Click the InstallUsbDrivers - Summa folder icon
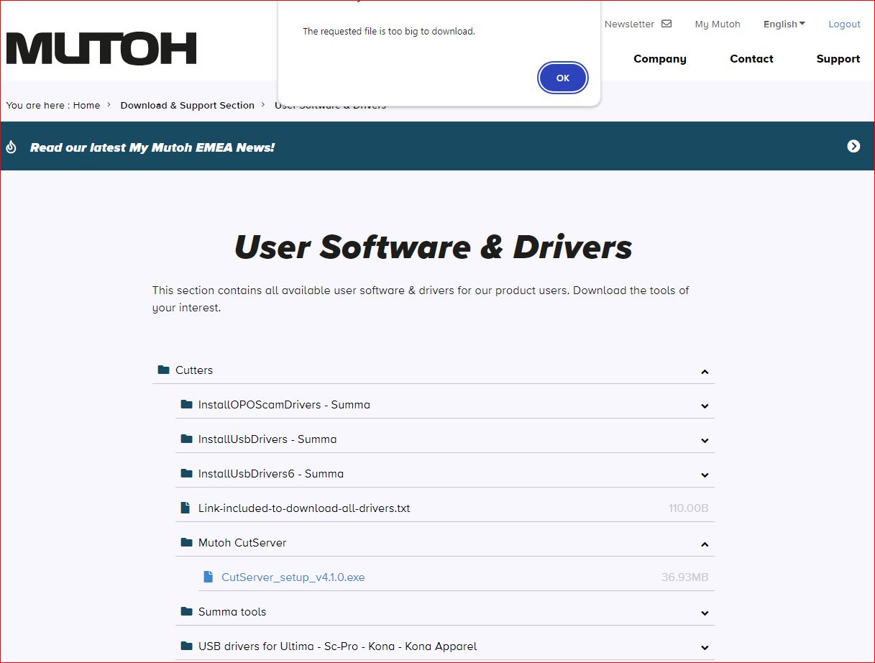Image resolution: width=875 pixels, height=663 pixels. [187, 439]
